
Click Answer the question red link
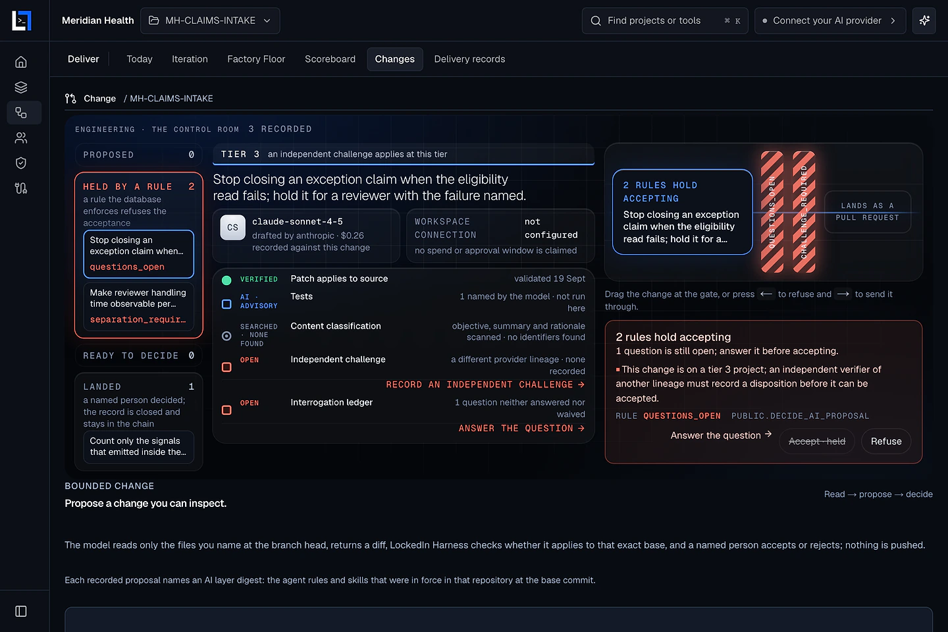(521, 429)
